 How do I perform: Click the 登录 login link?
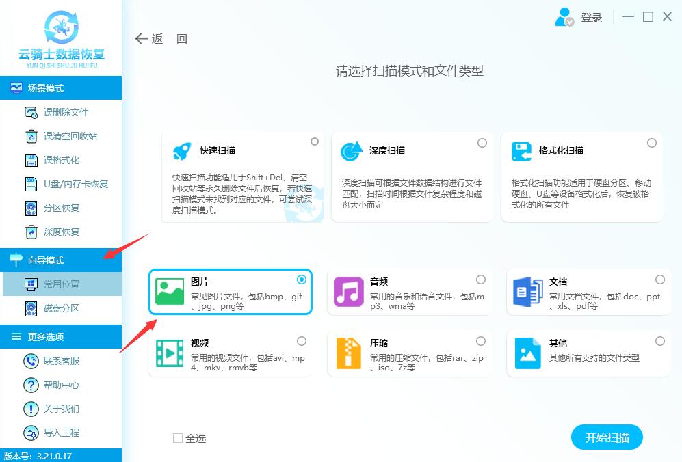[592, 18]
